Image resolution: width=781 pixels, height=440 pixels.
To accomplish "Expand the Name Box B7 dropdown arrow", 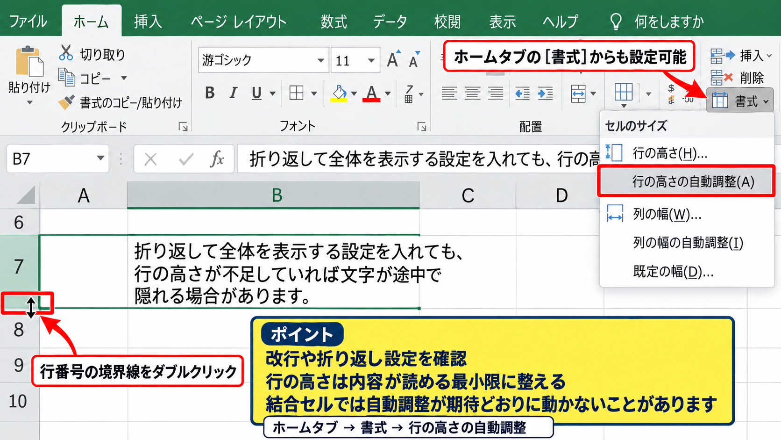I will (100, 159).
